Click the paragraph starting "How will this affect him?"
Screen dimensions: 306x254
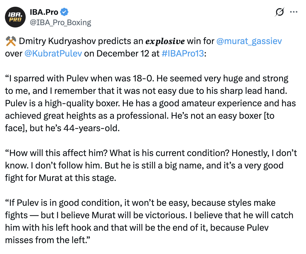click(150, 165)
